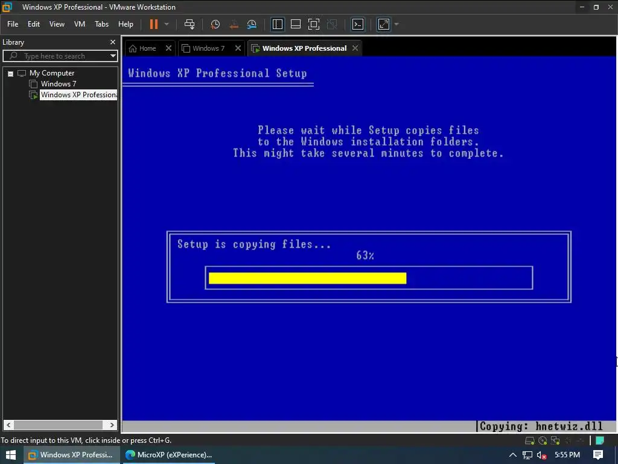Image resolution: width=618 pixels, height=464 pixels.
Task: Select Windows XP Professional in library tree
Action: click(78, 95)
